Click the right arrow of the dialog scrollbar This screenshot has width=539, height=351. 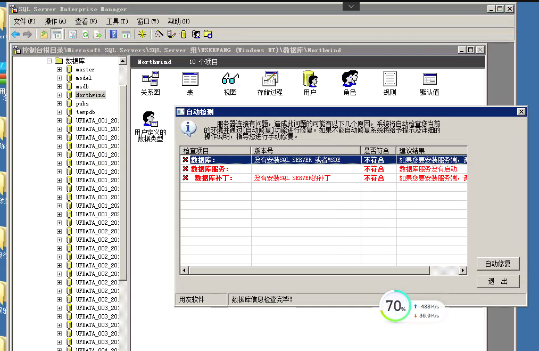[463, 271]
